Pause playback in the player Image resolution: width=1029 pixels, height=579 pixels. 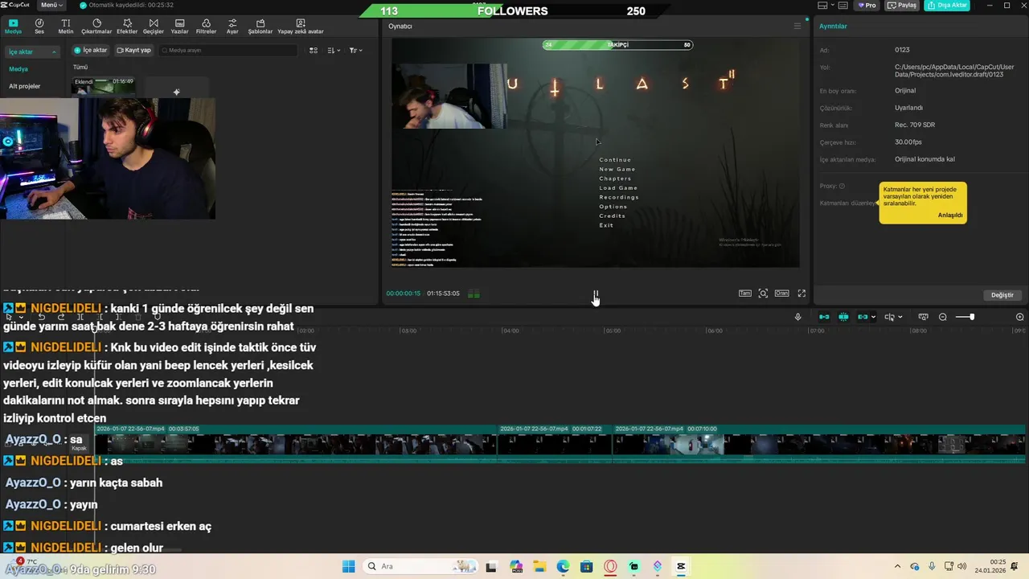(596, 294)
